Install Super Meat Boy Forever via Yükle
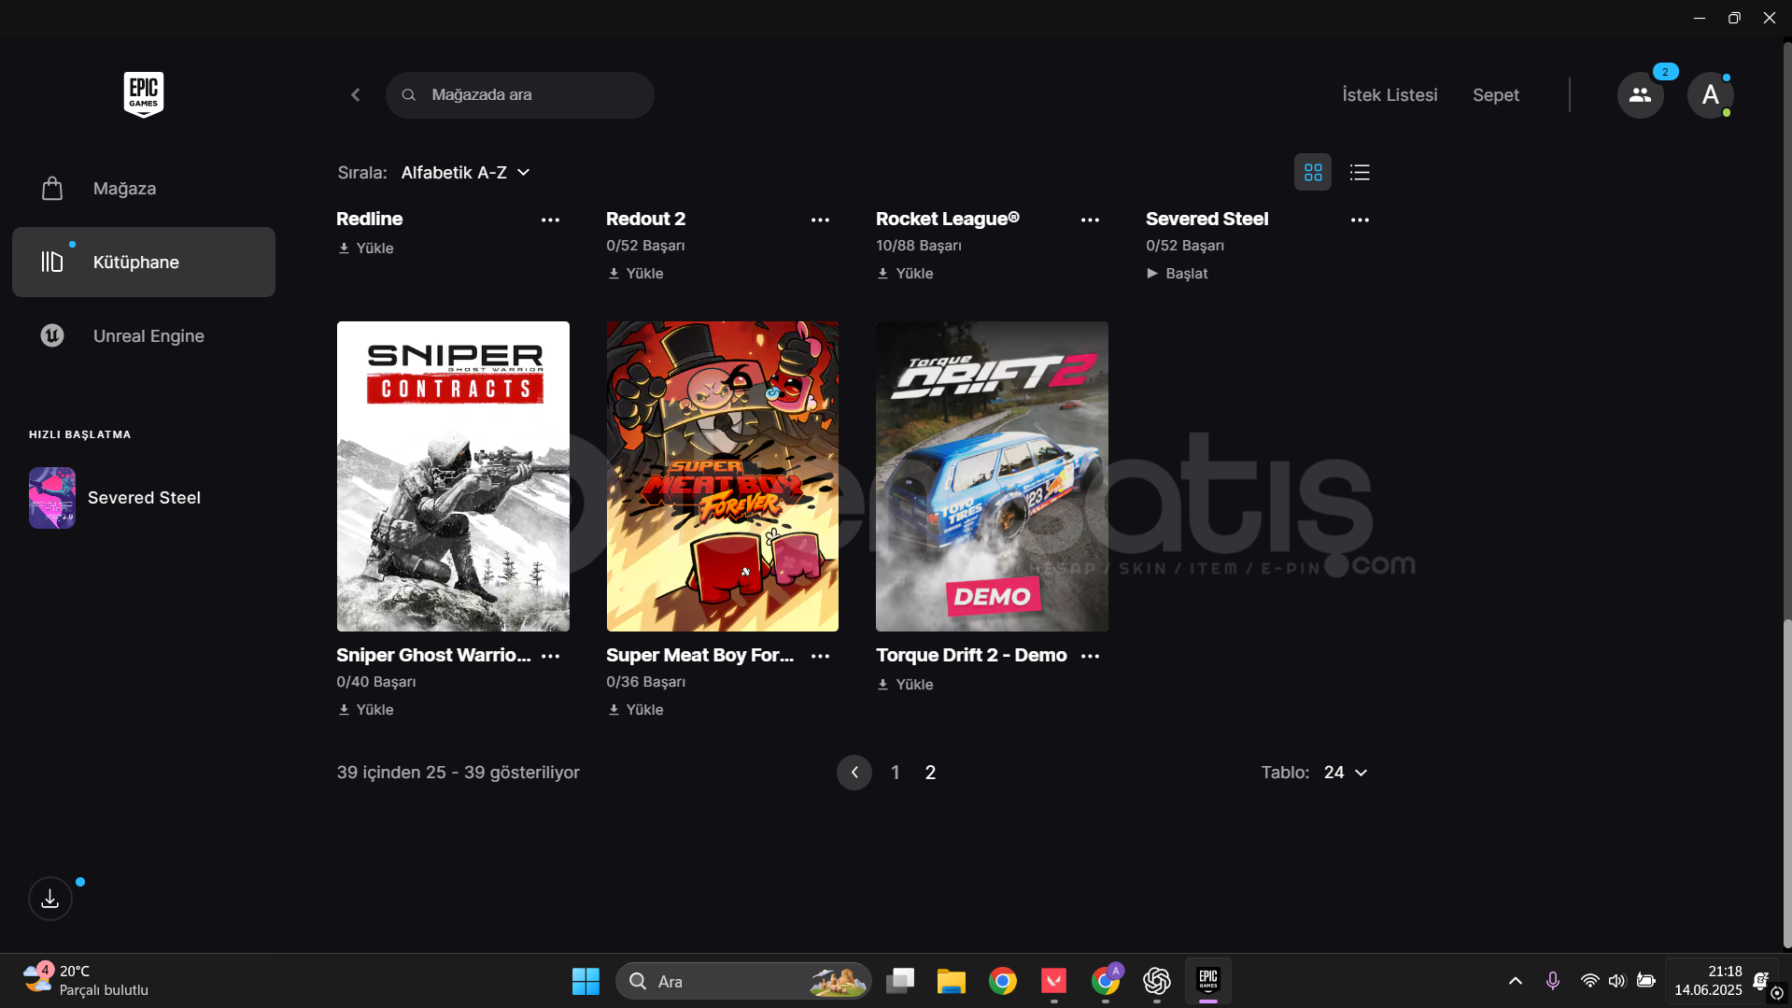Image resolution: width=1792 pixels, height=1008 pixels. pos(636,710)
